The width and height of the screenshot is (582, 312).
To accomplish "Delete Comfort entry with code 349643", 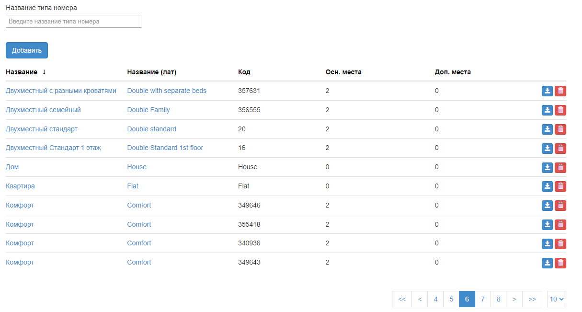I will pyautogui.click(x=560, y=263).
